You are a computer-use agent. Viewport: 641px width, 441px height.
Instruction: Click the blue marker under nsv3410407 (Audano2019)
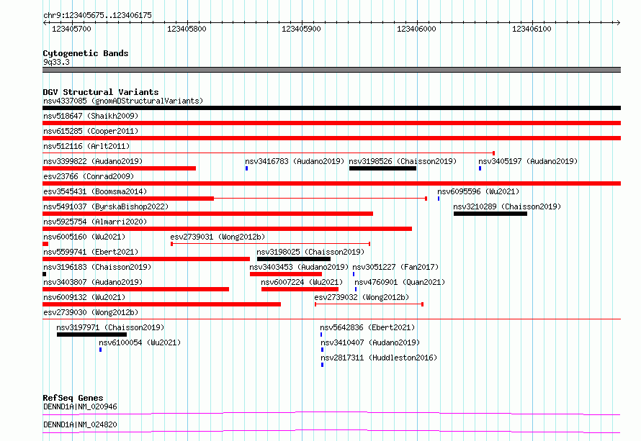click(322, 350)
